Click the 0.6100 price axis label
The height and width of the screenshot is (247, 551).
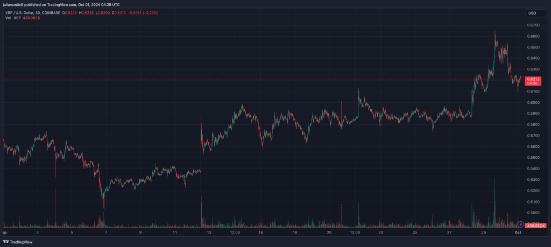click(533, 91)
